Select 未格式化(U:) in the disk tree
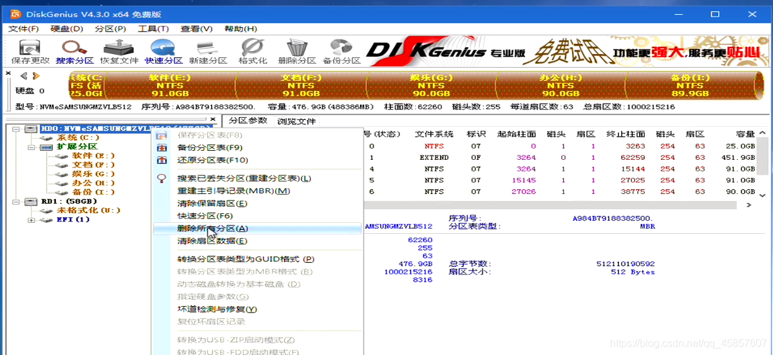Viewport: 773px width, 355px height. tap(88, 210)
